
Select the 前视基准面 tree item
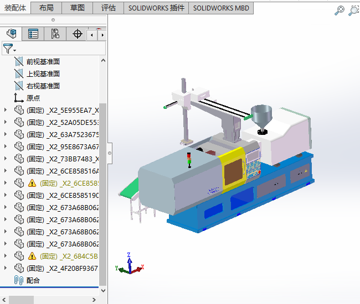(x=43, y=61)
